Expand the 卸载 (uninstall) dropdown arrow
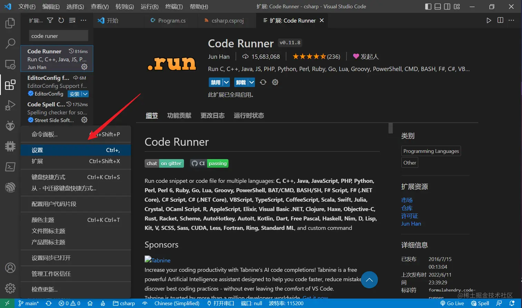The height and width of the screenshot is (308, 522). coord(252,82)
